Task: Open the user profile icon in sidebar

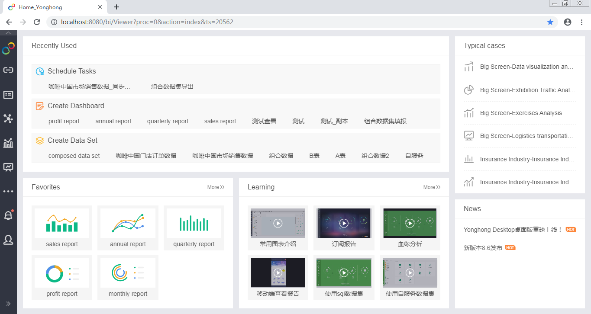Action: tap(8, 240)
